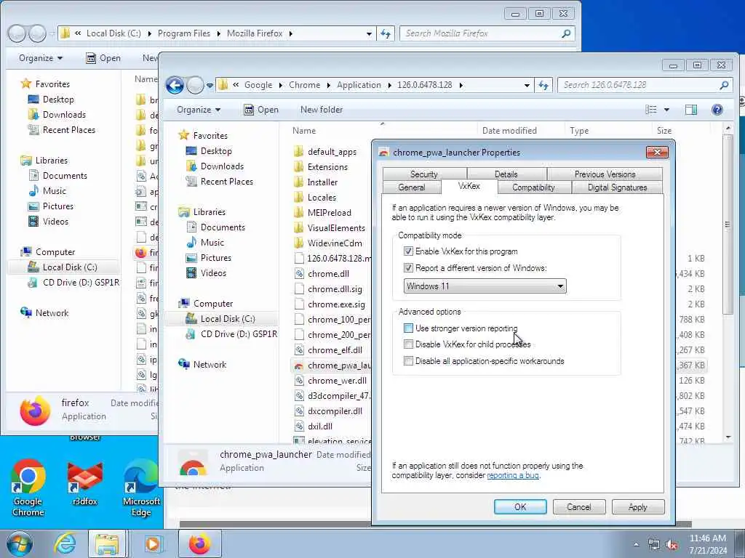This screenshot has width=745, height=558.
Task: Click Cancel in Properties dialog
Action: (578, 506)
